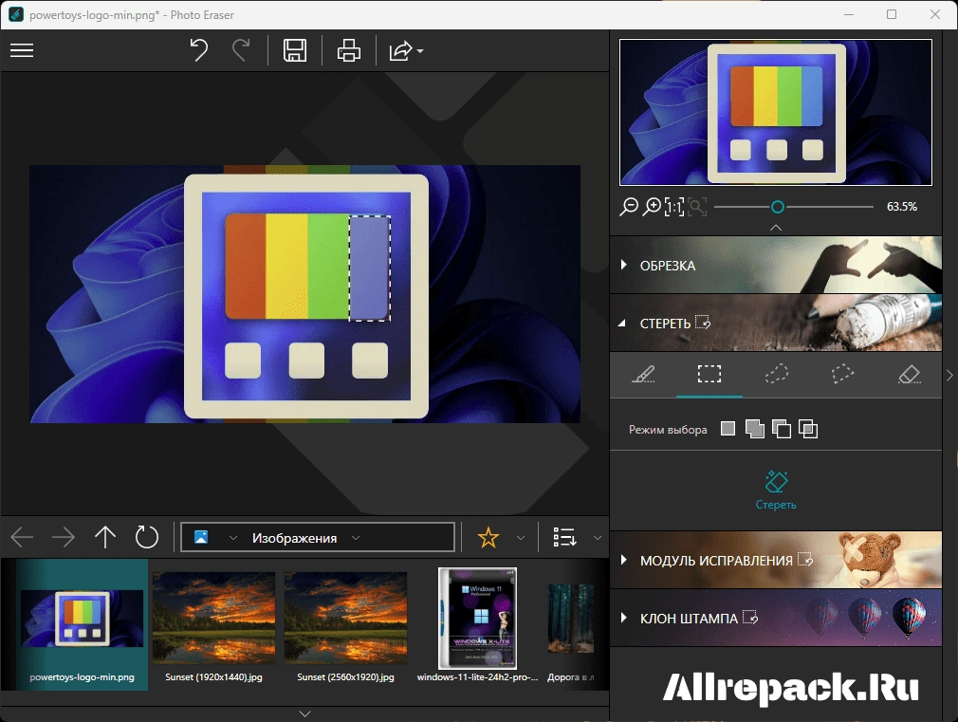Click the Режим выбора label
958x722 pixels.
tap(668, 430)
